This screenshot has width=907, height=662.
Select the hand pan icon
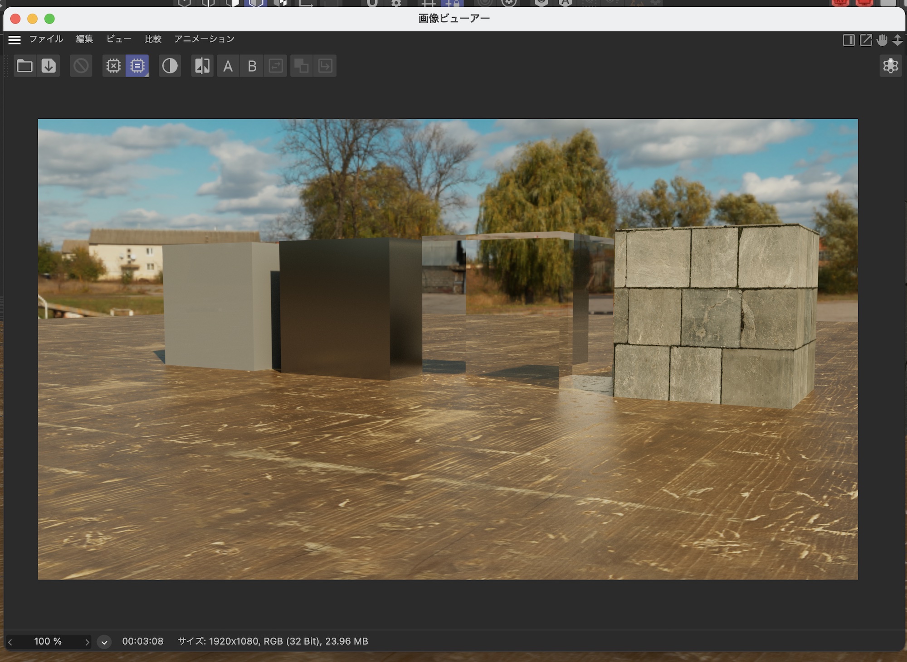[x=882, y=40]
